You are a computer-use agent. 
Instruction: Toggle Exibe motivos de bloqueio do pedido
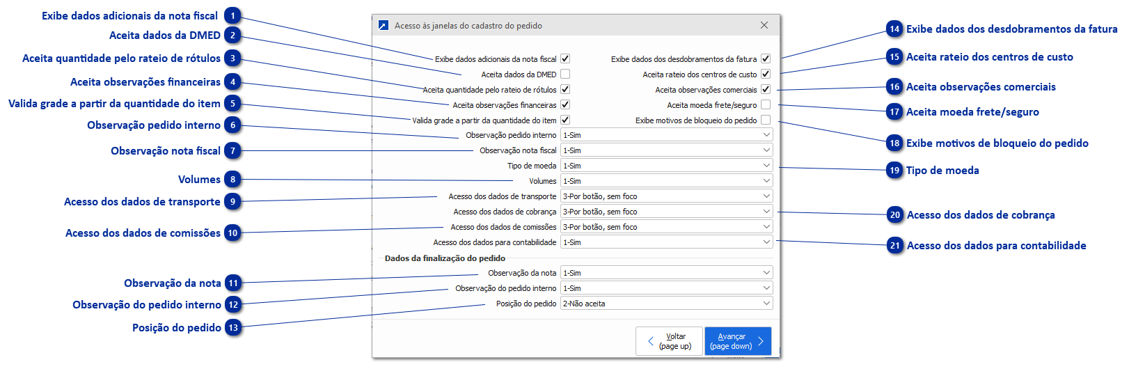pos(766,120)
